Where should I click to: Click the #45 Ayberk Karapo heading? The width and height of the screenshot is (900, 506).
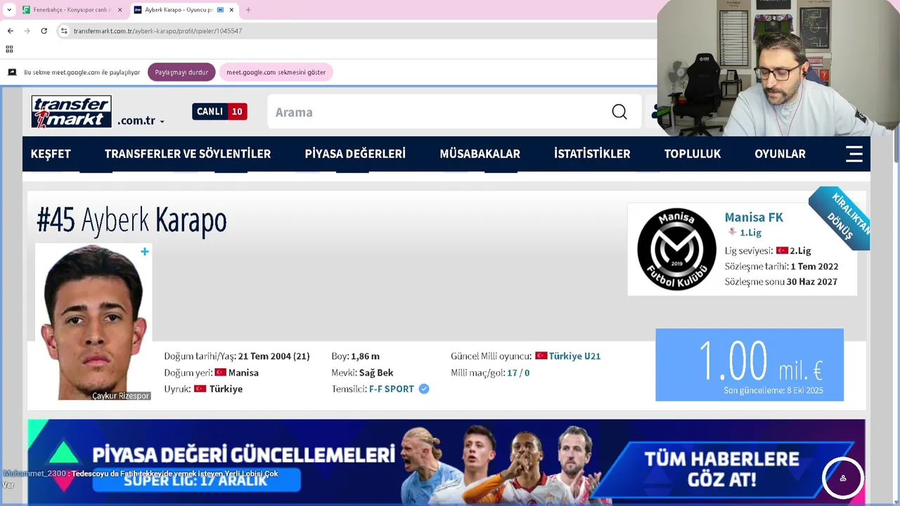131,220
